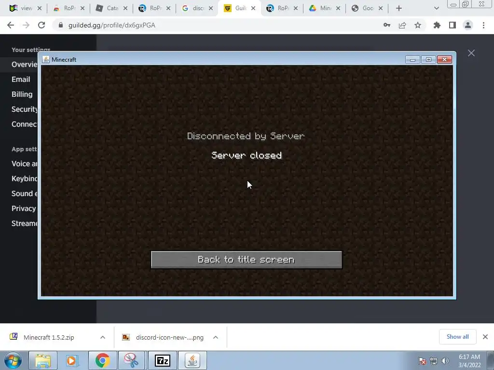Open the Email settings section
Viewport: 494px width, 370px height.
(x=21, y=79)
